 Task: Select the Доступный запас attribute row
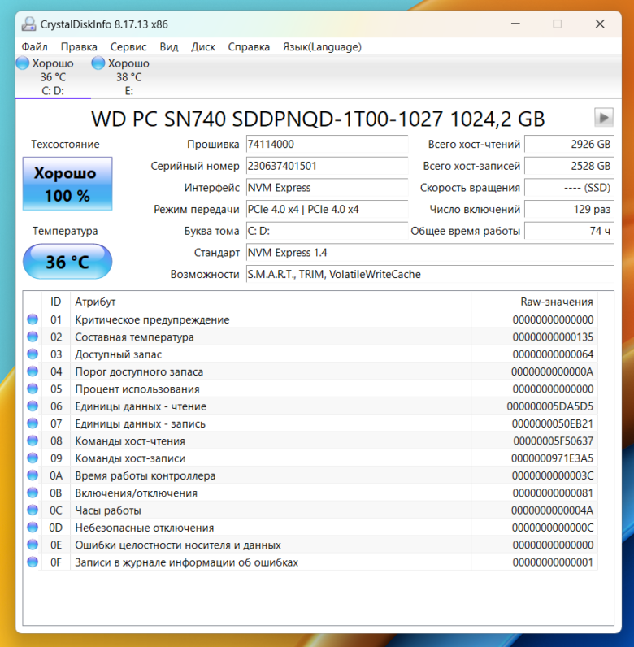pyautogui.click(x=310, y=354)
